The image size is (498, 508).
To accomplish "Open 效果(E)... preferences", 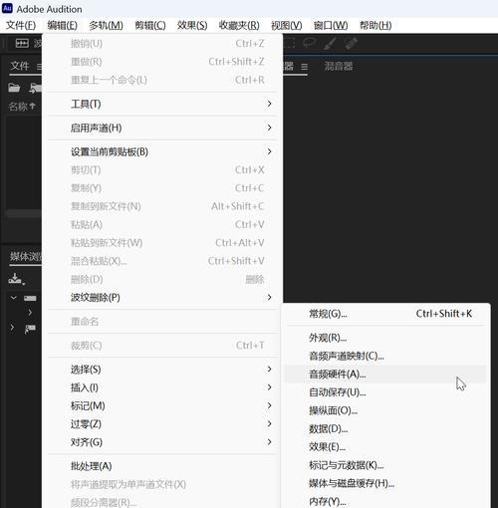I will coord(385,447).
